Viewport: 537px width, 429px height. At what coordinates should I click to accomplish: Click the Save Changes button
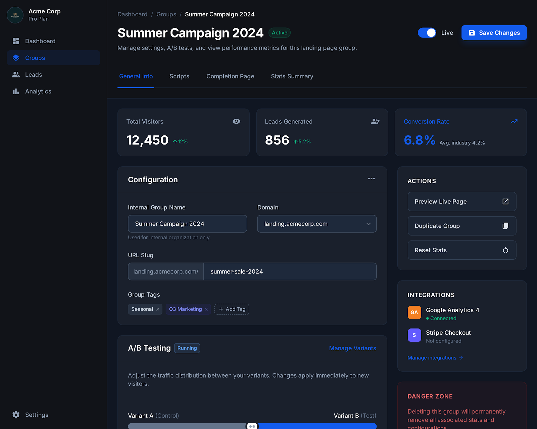pyautogui.click(x=494, y=33)
